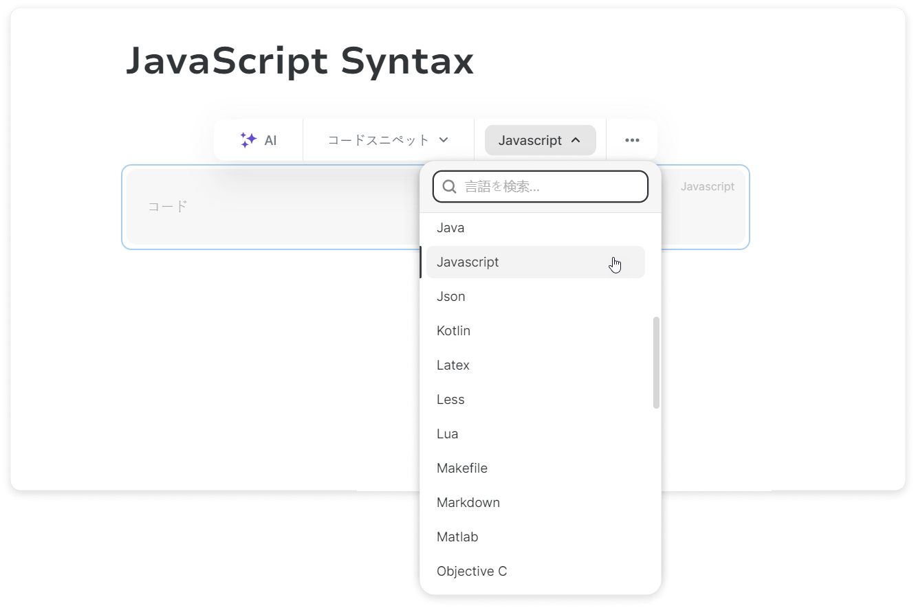
Task: Click the language list scrollbar thumb
Action: click(x=656, y=363)
